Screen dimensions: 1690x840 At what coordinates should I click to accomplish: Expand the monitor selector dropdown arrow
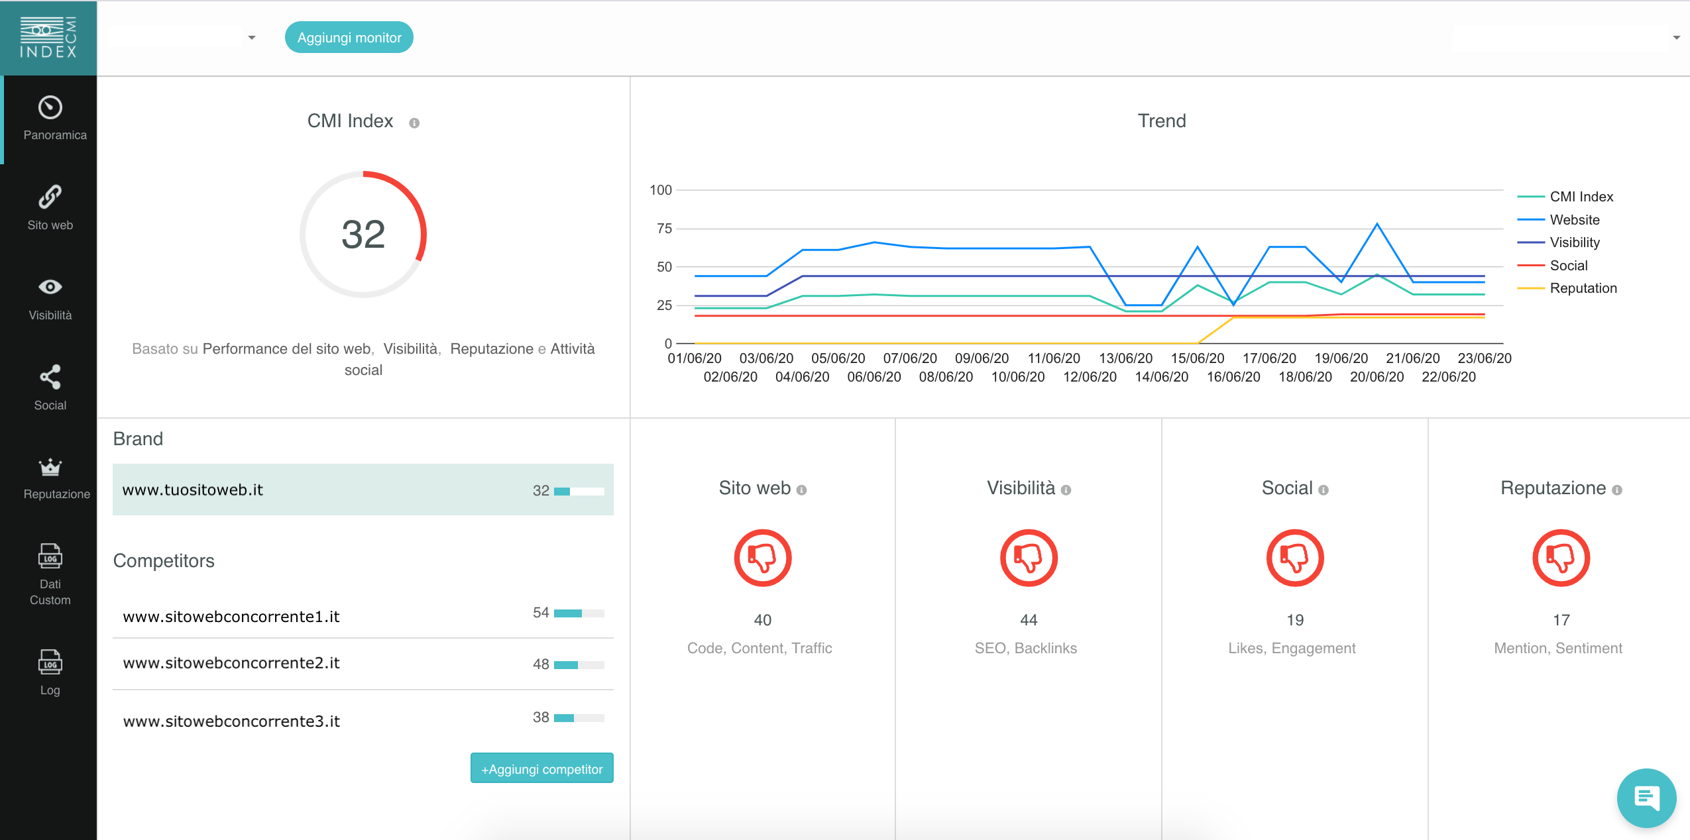(x=252, y=38)
